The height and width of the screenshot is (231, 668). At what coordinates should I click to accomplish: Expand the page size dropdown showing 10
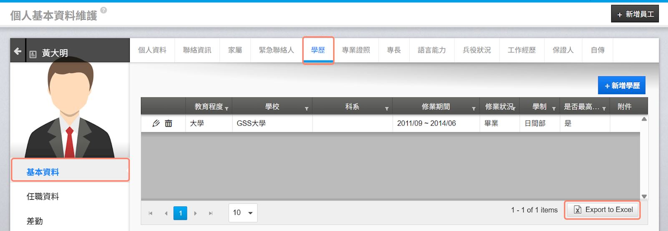coord(243,213)
